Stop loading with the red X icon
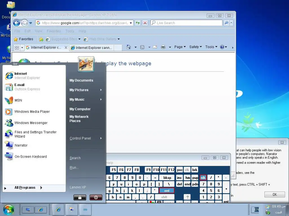The height and width of the screenshot is (216, 289). (x=145, y=23)
